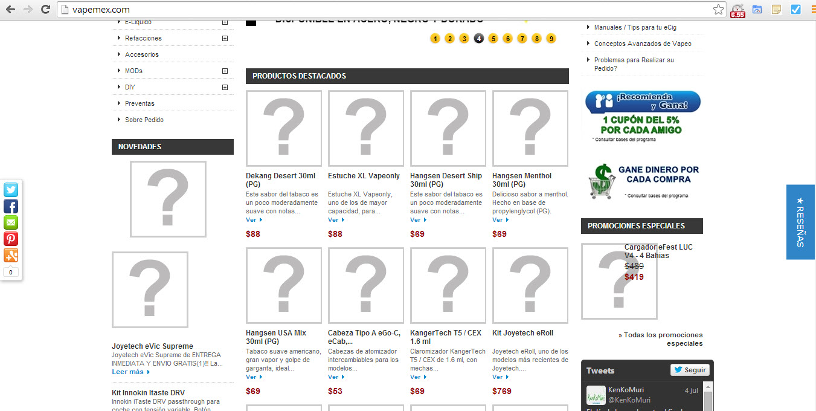
Task: Open the MODs menu link
Action: pyautogui.click(x=133, y=71)
